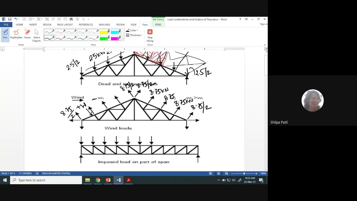The width and height of the screenshot is (357, 201).
Task: Switch to VIEW ribbon tab
Action: 134,25
